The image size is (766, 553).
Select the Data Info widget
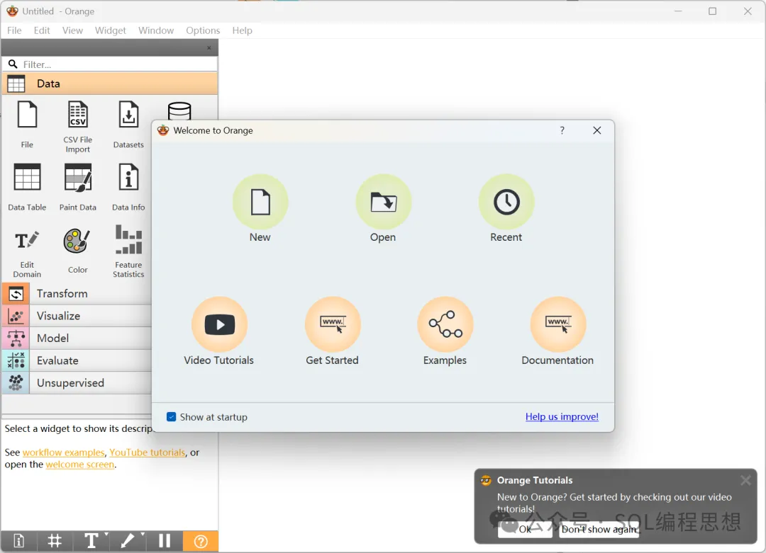pyautogui.click(x=128, y=187)
